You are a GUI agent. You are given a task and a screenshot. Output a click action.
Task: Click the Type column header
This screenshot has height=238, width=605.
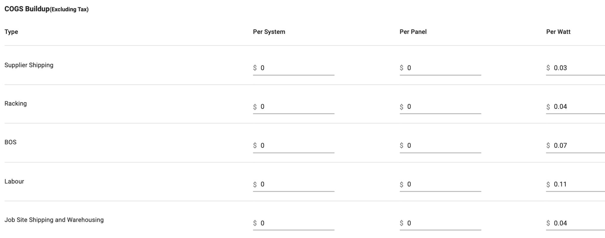pos(11,32)
